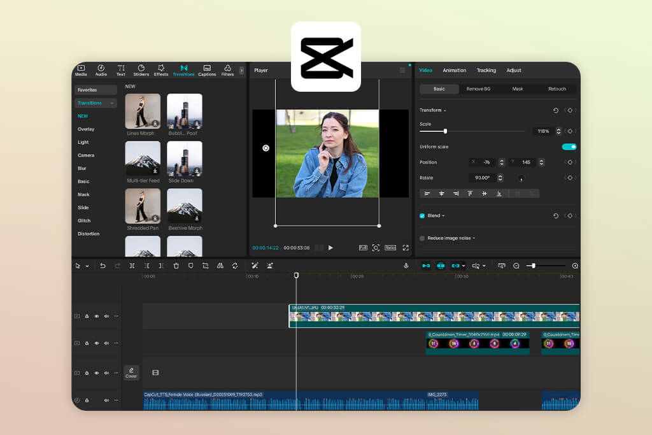Expand the Blend section arrow

443,216
